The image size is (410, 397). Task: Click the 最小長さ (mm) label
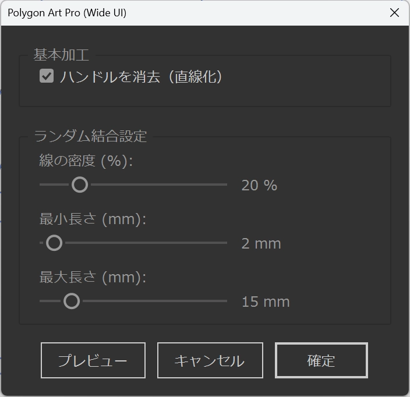pos(93,219)
